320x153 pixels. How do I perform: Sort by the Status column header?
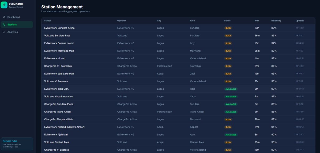pos(227,20)
